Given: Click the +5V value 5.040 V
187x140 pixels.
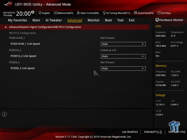Looking at the screenshot, I should (x=174, y=104).
